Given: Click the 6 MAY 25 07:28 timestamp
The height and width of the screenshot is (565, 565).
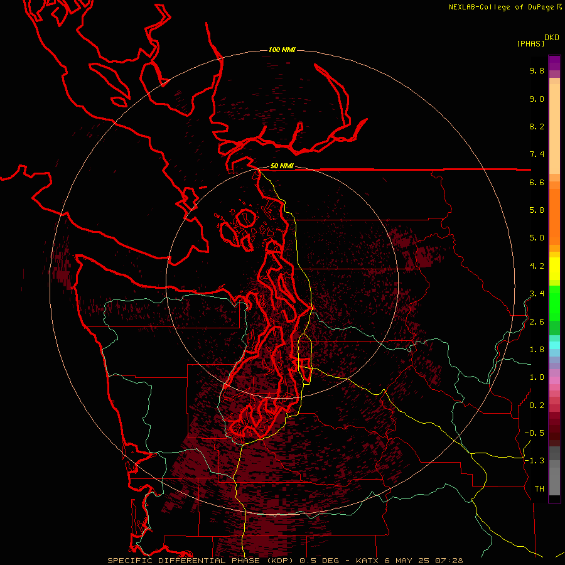Looking at the screenshot, I should point(425,561).
